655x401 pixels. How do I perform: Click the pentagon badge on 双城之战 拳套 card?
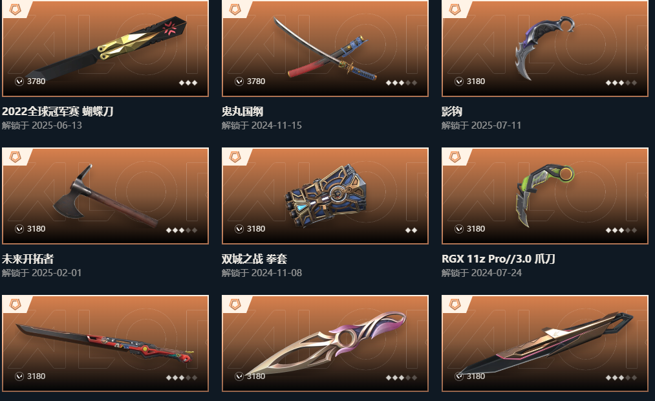[x=235, y=157]
